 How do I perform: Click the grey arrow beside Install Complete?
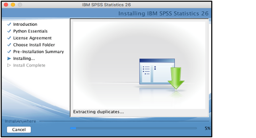[x=9, y=65]
